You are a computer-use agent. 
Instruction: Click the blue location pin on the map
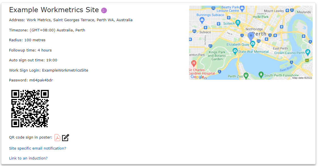pos(251,37)
